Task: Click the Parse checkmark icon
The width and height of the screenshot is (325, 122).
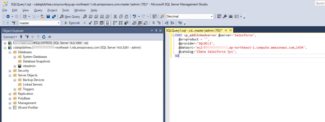Action: [x=90, y=23]
